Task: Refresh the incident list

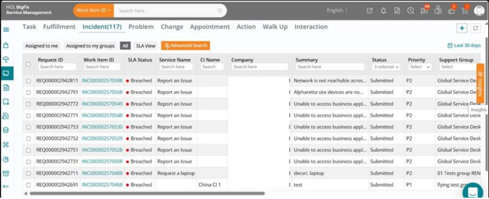Action: 475,28
